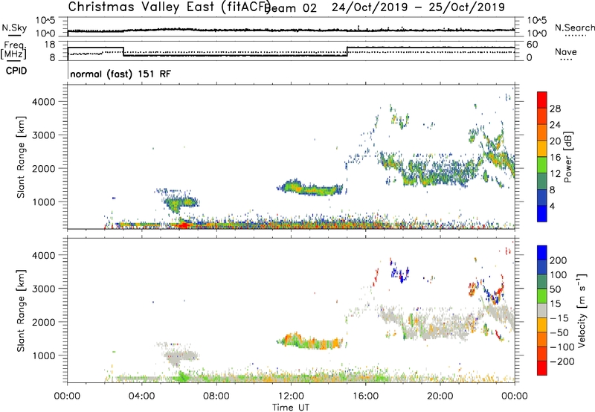Click 'Slant Range [km]' label of velocity panel
This screenshot has height=412, width=595.
click(x=21, y=311)
